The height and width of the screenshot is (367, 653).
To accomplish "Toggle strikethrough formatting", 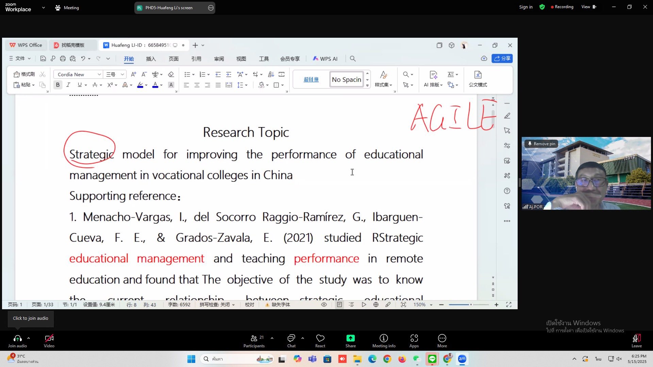I will coord(95,85).
